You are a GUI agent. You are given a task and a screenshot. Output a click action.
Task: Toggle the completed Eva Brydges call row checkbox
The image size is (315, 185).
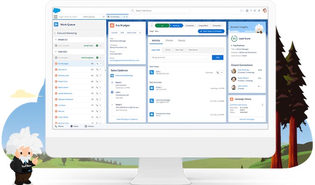click(x=56, y=58)
